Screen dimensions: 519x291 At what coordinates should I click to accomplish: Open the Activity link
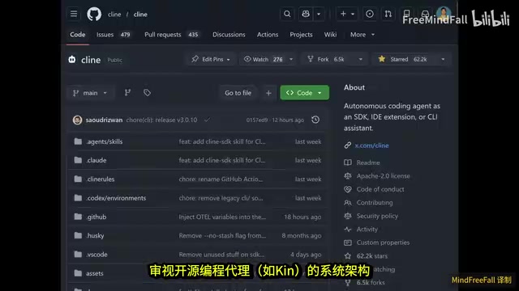click(367, 230)
